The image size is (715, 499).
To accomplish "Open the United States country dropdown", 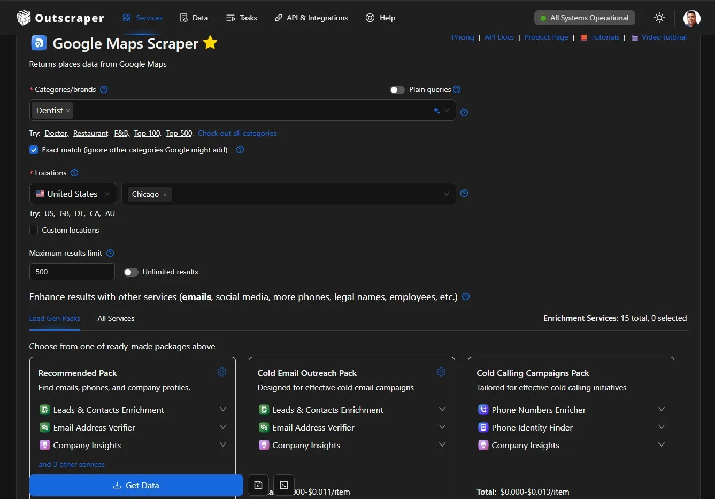I will tap(73, 194).
